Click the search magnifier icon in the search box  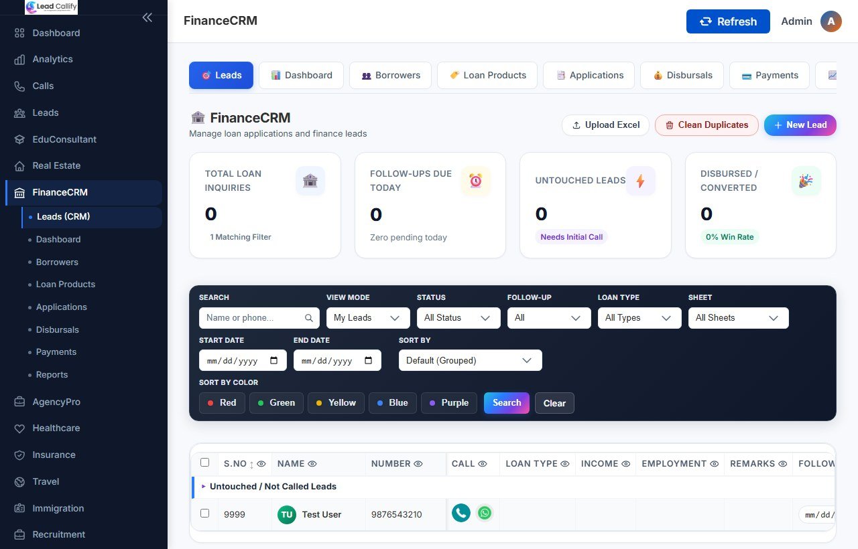coord(309,318)
